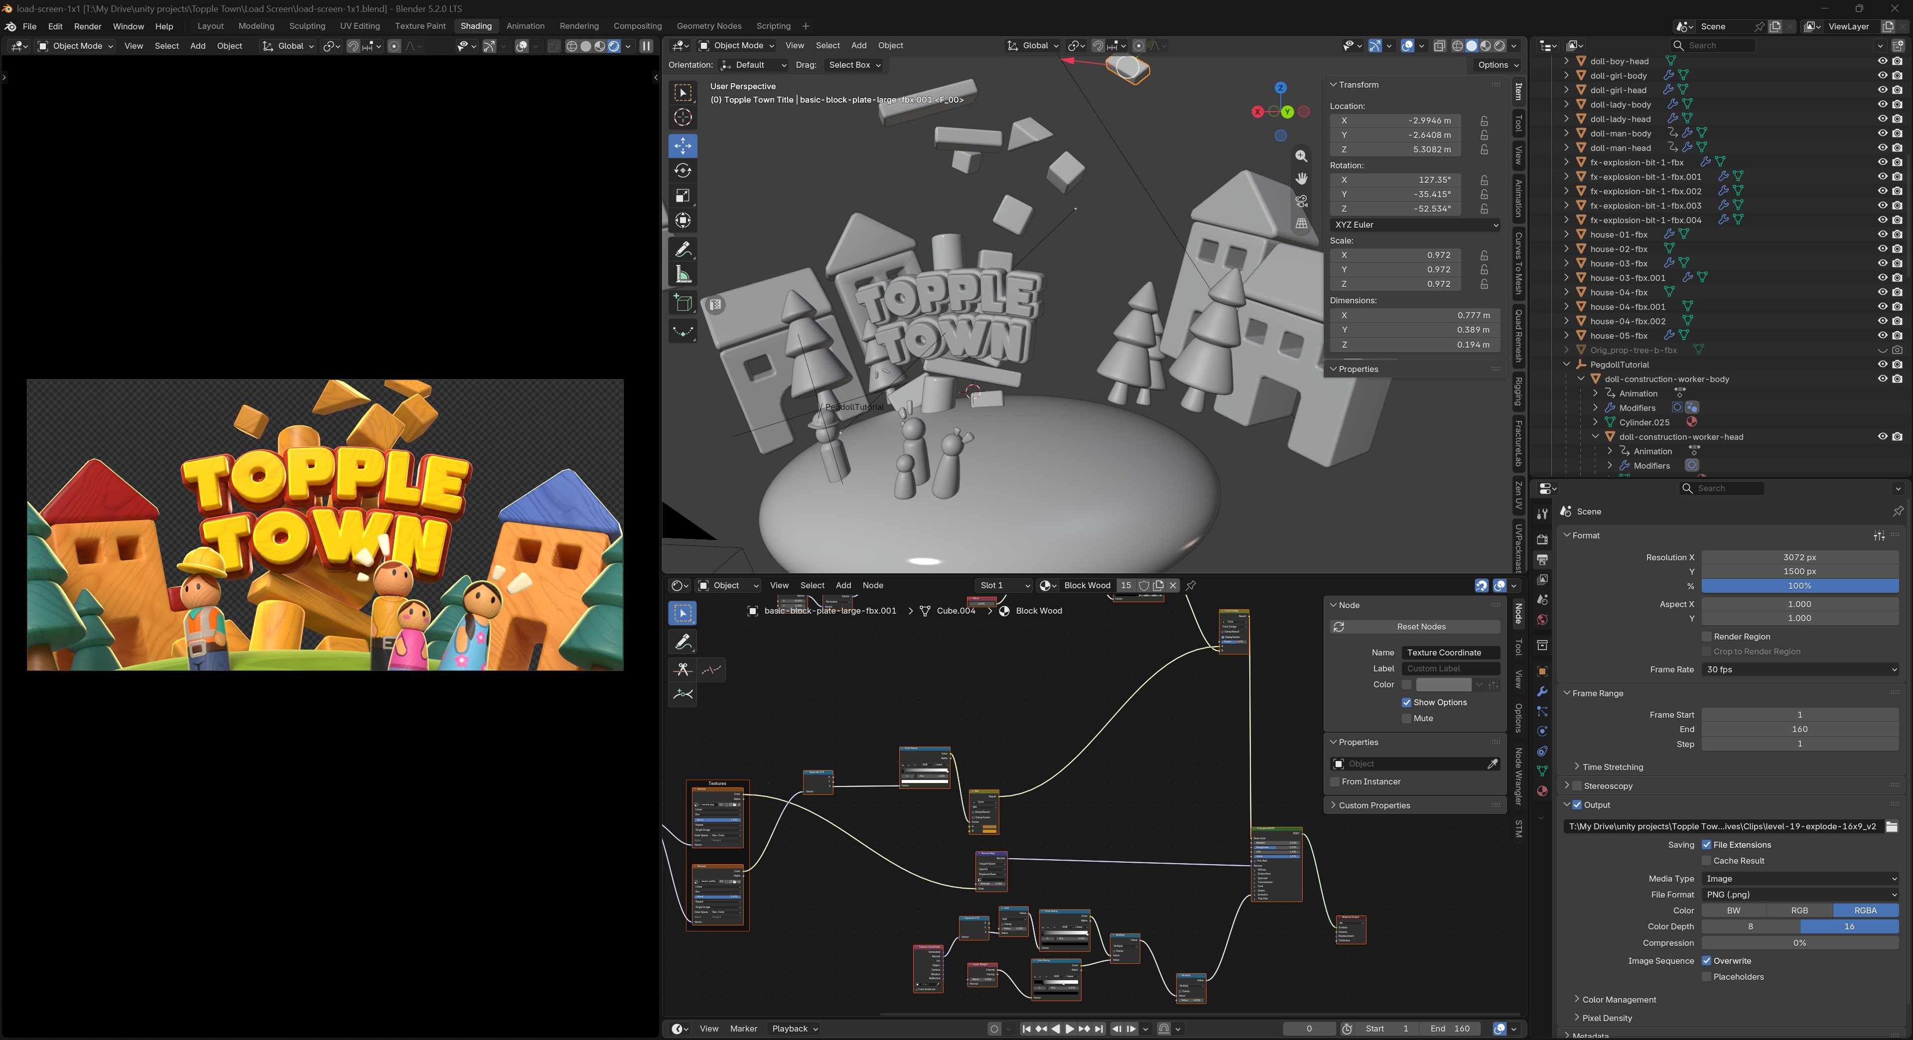Choose the Rotate tool in the 3D viewport
Viewport: 1913px width, 1040px height.
point(683,171)
